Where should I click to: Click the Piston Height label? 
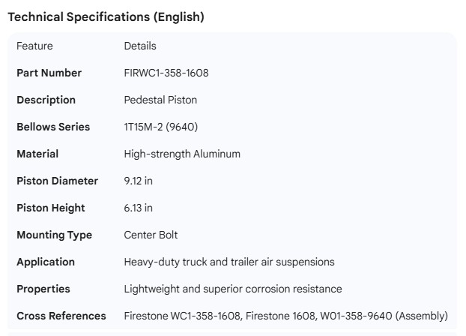click(x=51, y=208)
